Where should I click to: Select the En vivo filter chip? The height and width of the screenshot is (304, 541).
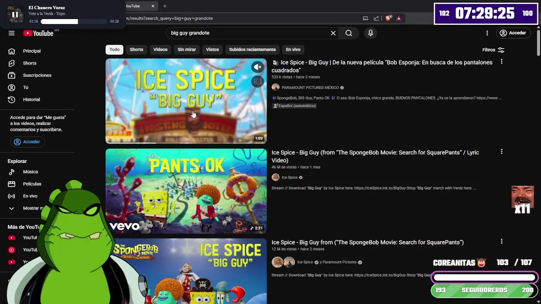pyautogui.click(x=293, y=49)
